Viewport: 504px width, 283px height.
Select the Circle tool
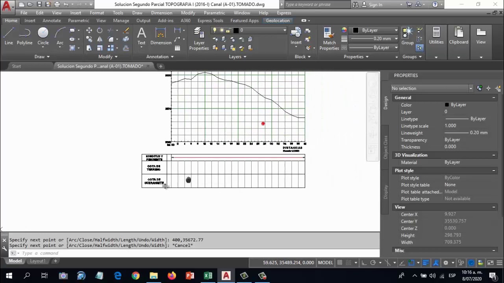click(43, 37)
